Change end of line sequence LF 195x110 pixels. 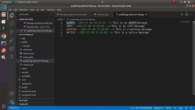point(175,108)
